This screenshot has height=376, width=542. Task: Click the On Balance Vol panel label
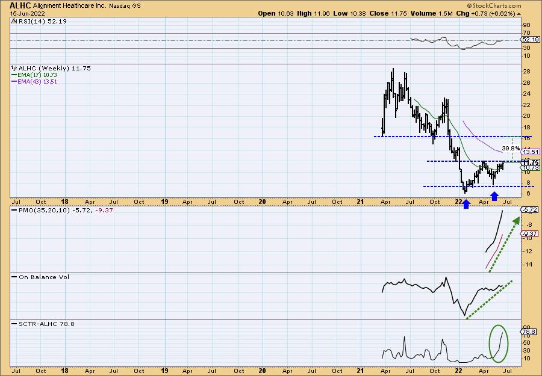point(44,277)
